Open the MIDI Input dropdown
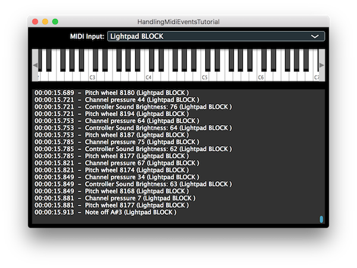The image size is (357, 268). tap(215, 36)
